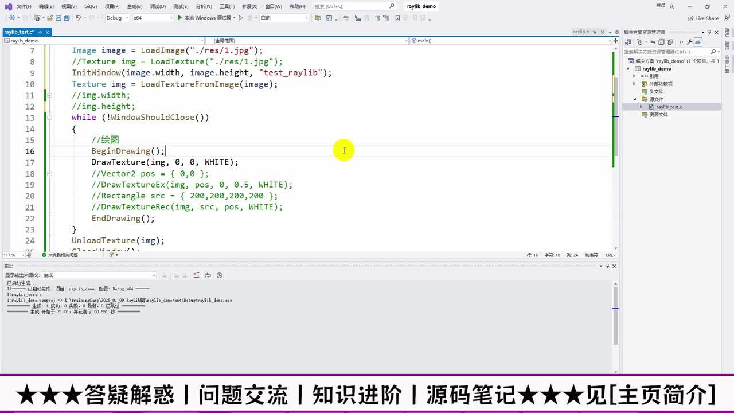Viewport: 734px width, 413px height.
Task: Open the 文件(F) menu
Action: (24, 6)
